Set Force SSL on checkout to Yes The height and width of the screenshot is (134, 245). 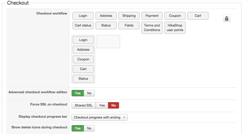(x=102, y=105)
